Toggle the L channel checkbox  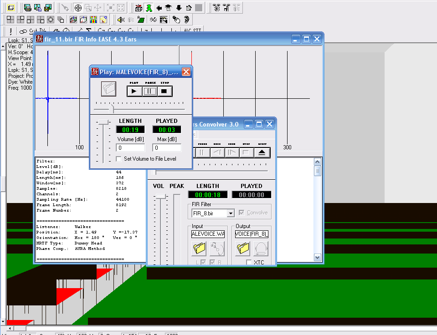(x=203, y=262)
